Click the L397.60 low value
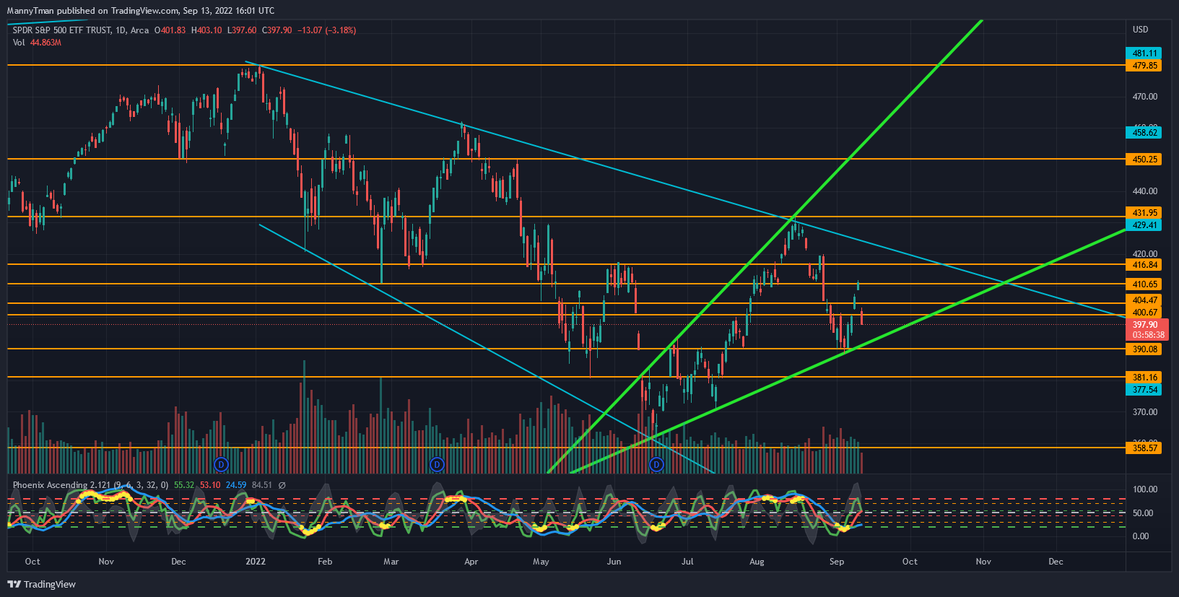 click(x=242, y=30)
